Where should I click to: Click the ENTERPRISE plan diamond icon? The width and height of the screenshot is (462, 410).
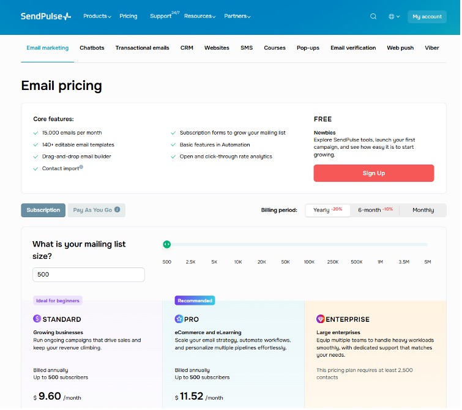[321, 319]
